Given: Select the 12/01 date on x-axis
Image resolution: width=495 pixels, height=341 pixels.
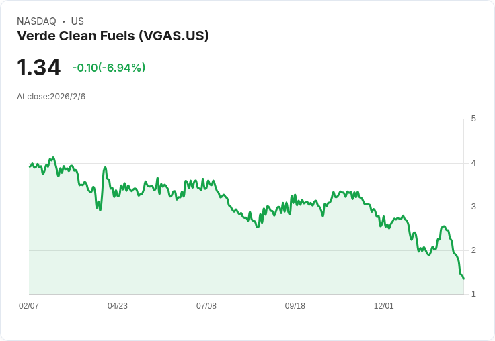Looking at the screenshot, I should [384, 306].
